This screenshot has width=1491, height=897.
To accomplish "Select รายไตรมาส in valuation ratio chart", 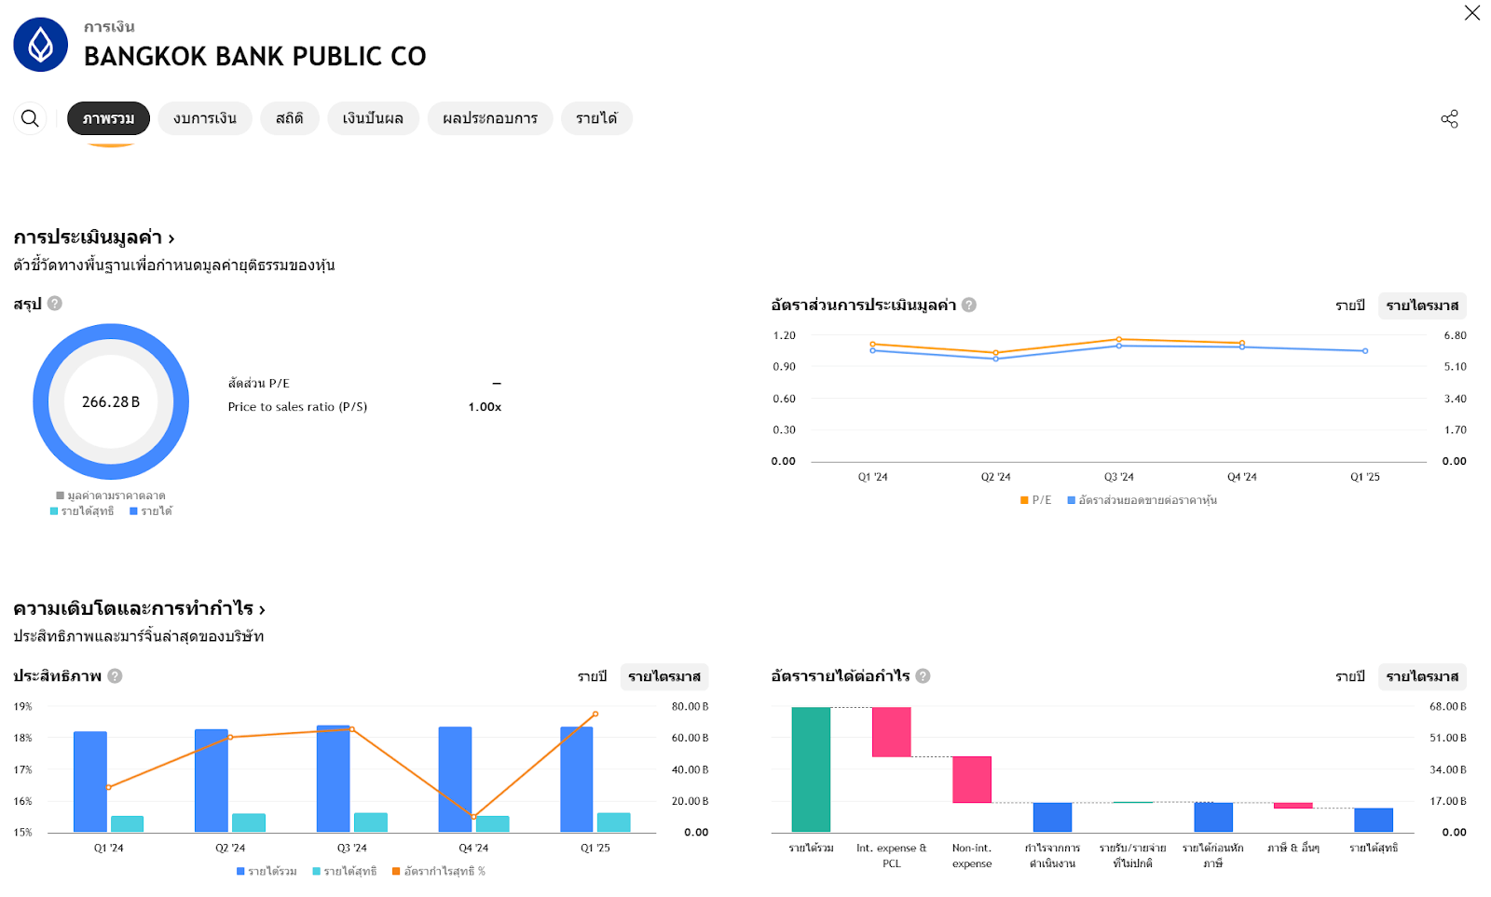I will tap(1422, 306).
